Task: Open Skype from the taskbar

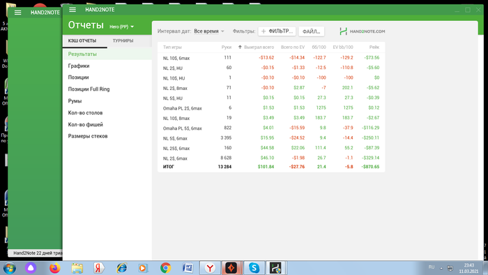Action: 254,268
